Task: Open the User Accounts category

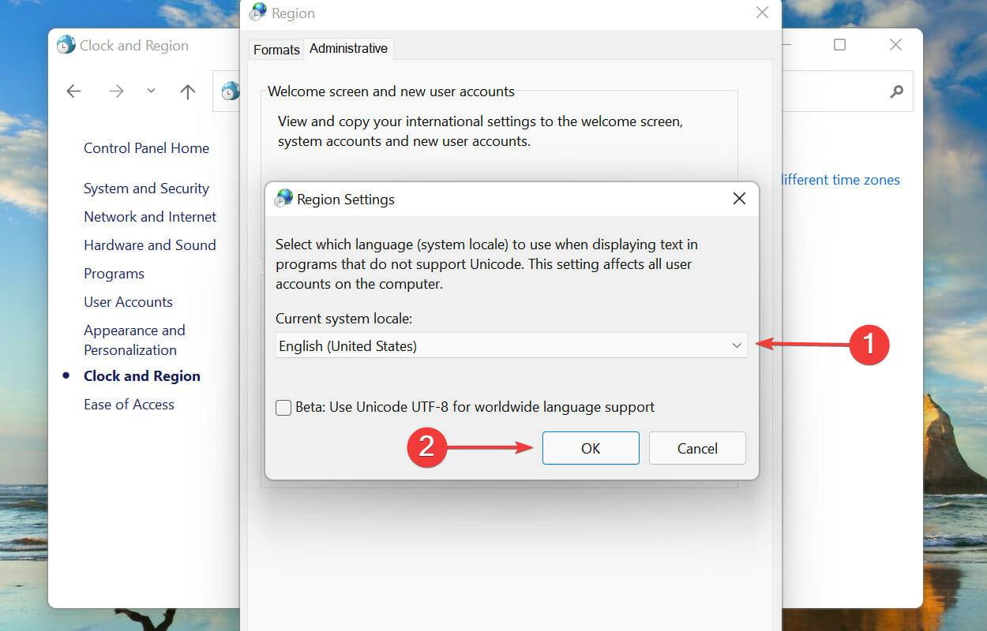Action: coord(128,302)
